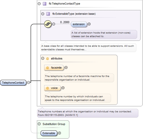Select the extension element node
The image size is (143, 139).
pos(79,24)
